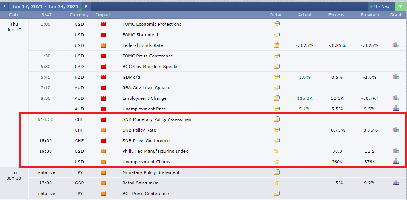Open detail folder for SNB Policy Rate
Image resolution: width=407 pixels, height=200 pixels.
(x=277, y=130)
